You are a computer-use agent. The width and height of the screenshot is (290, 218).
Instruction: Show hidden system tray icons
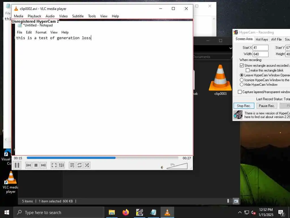coord(240,212)
